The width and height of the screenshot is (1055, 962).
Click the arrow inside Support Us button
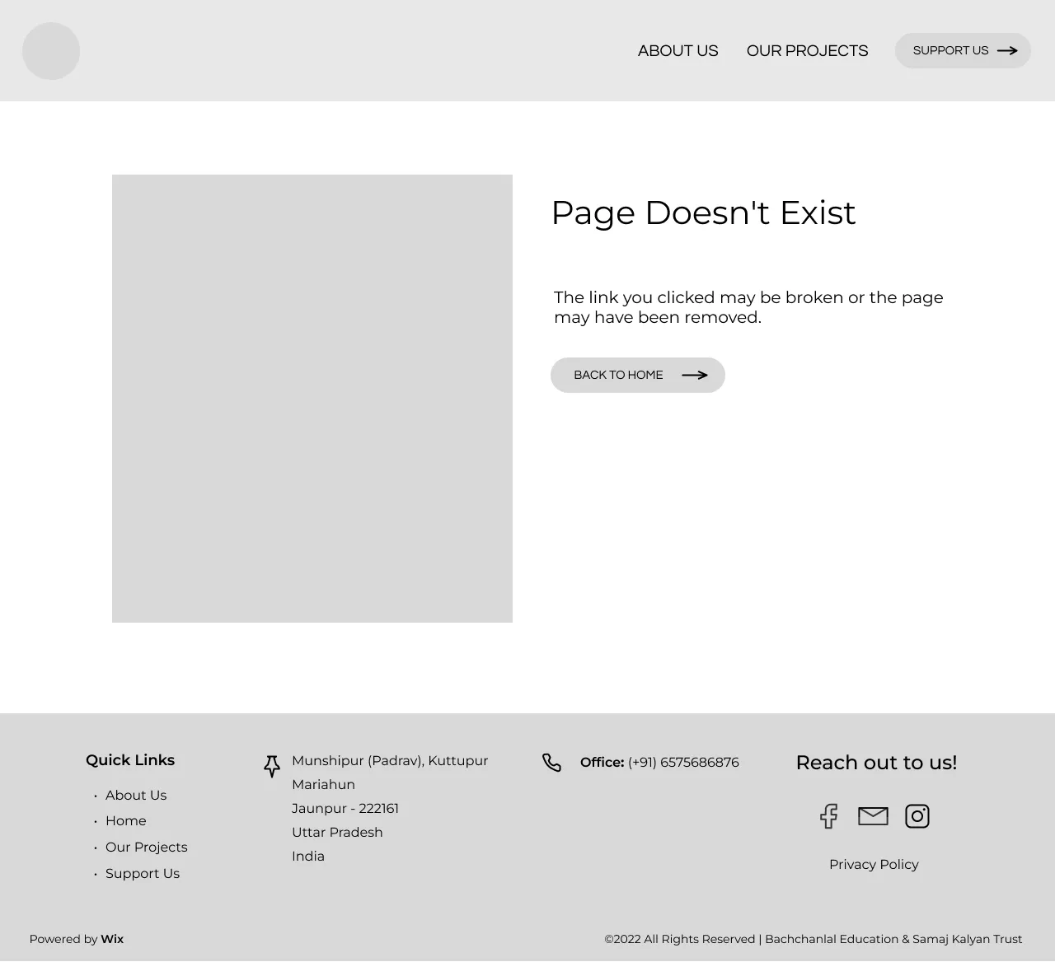[1007, 50]
